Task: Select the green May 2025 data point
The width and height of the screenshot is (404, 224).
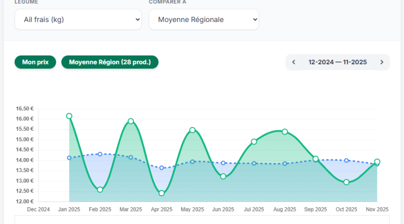Action: point(193,130)
